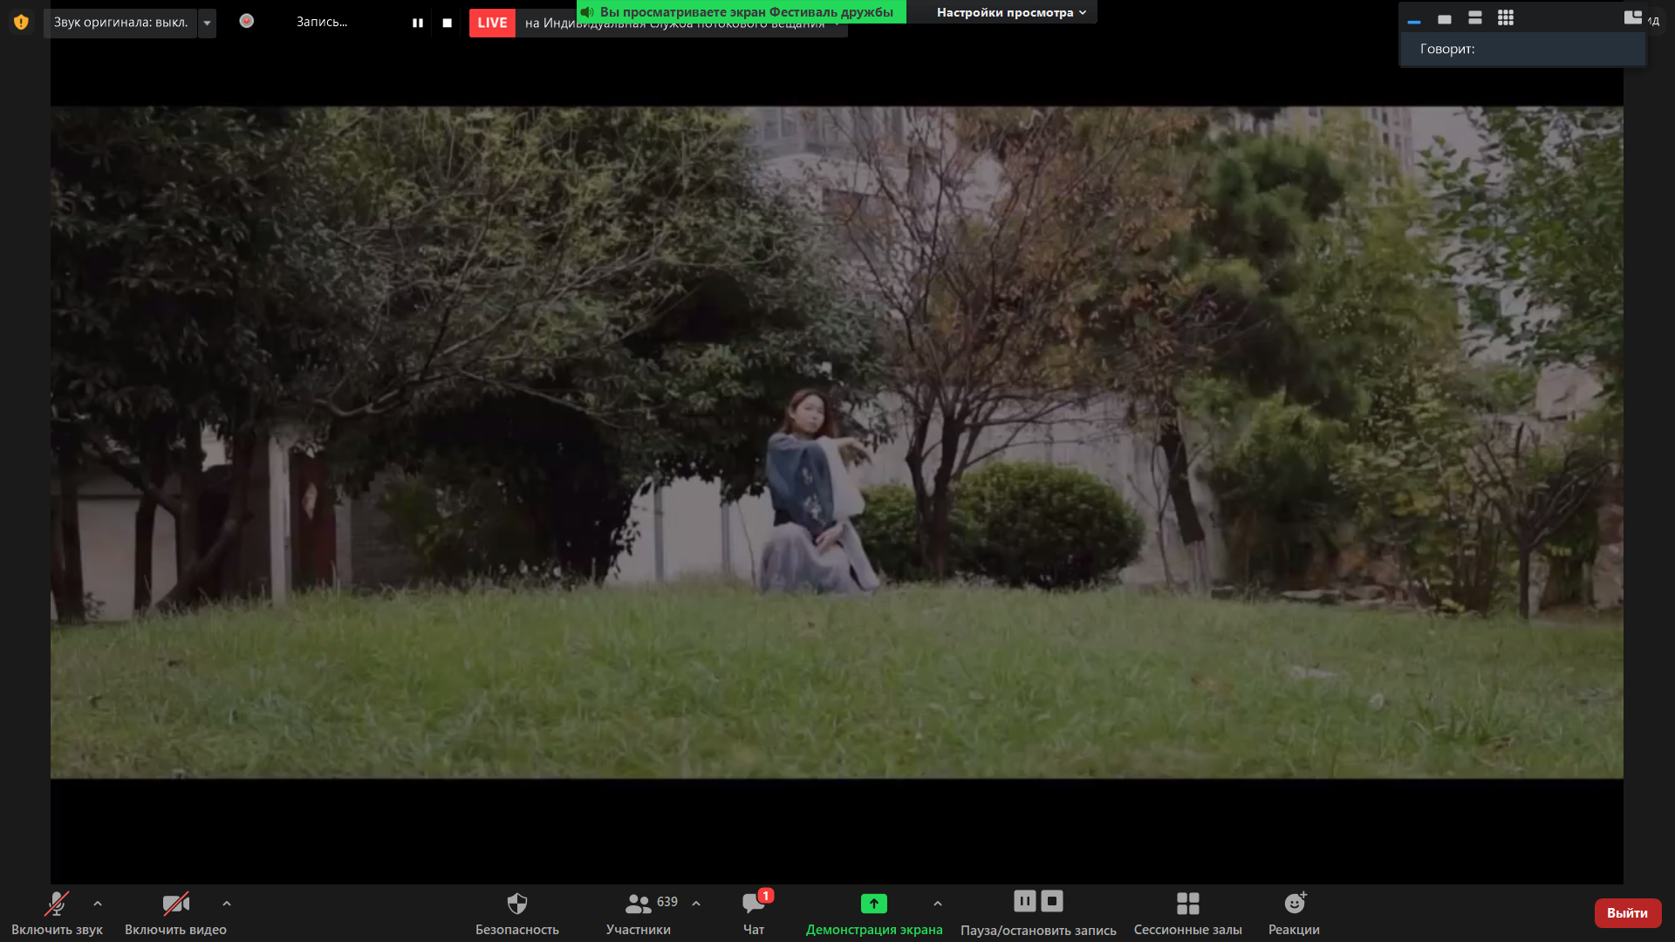Viewport: 1675px width, 942px height.
Task: Pause recording in the bottom toolbar
Action: click(1025, 901)
